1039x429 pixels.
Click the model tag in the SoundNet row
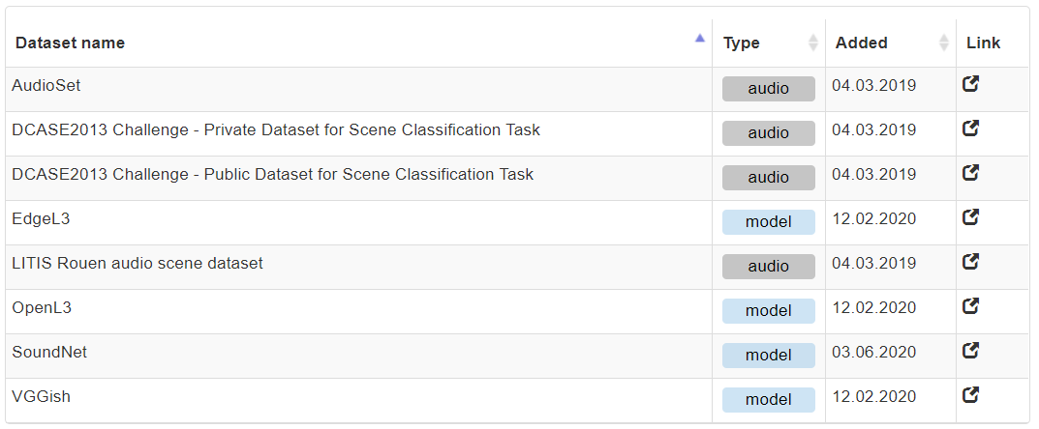769,356
